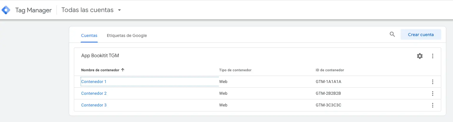
Task: Open App Bookitit TGM settings gear
Action: [420, 56]
